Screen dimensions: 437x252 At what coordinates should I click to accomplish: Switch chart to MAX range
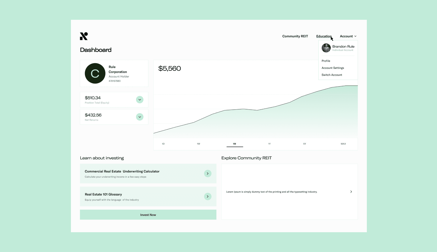click(x=343, y=144)
